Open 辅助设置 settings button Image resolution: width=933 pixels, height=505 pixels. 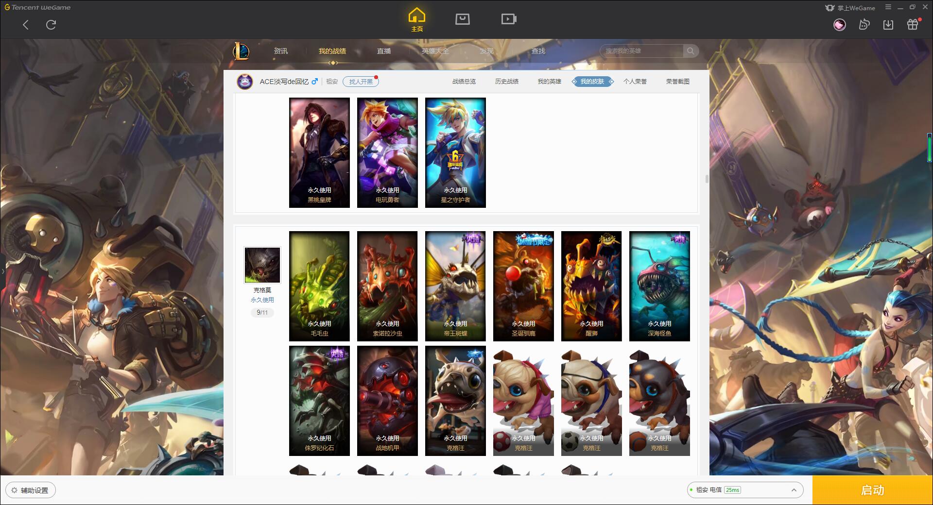tap(31, 490)
